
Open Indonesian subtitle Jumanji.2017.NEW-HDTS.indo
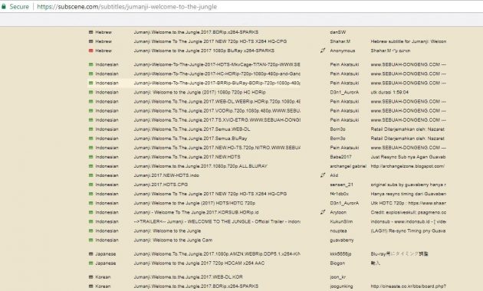tap(166, 175)
